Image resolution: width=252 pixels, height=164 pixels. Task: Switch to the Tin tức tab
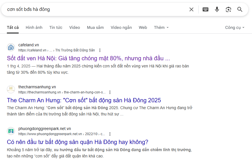[56, 27]
